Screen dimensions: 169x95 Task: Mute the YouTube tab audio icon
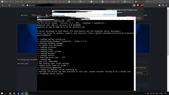pyautogui.click(x=64, y=2)
